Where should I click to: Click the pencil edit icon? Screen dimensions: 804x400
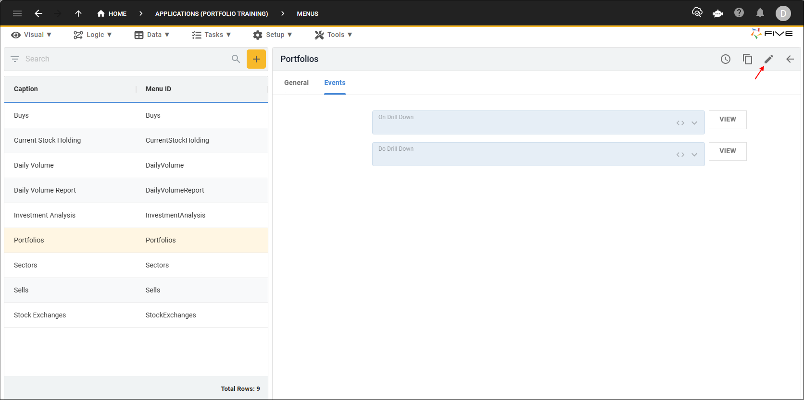point(769,59)
